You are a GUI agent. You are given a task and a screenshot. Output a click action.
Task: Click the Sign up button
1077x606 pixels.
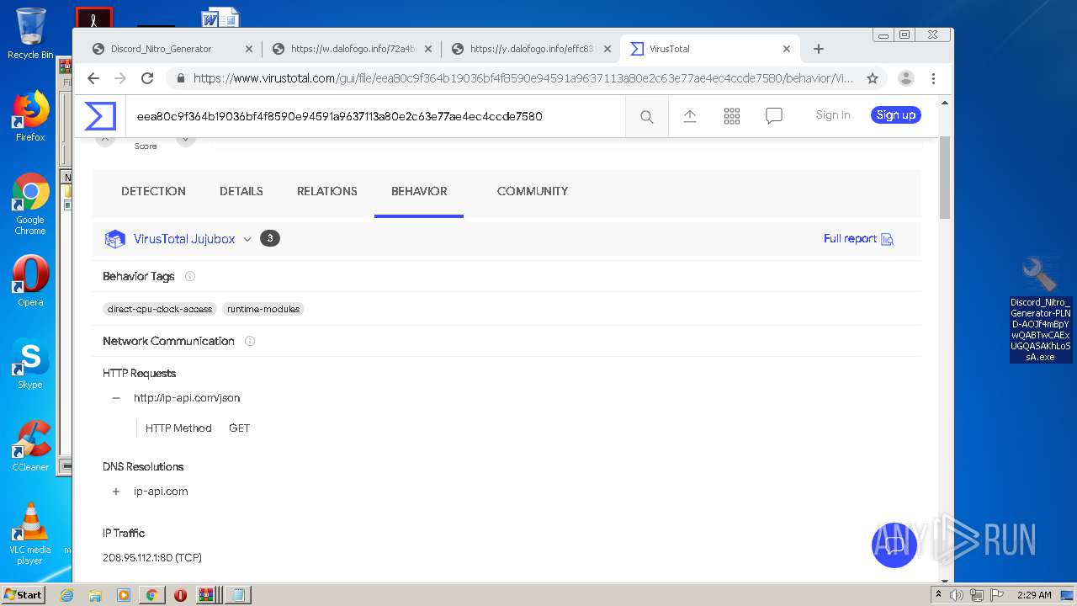pyautogui.click(x=895, y=115)
